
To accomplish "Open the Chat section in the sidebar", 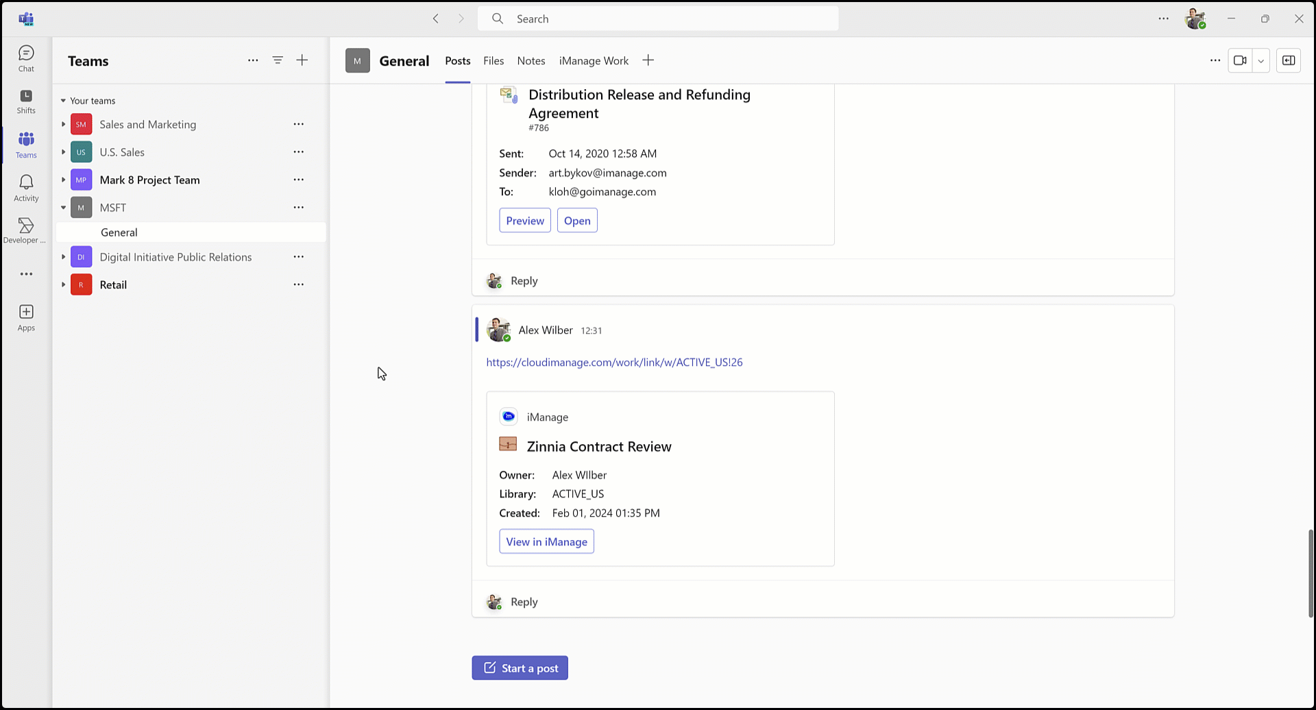I will [x=25, y=58].
